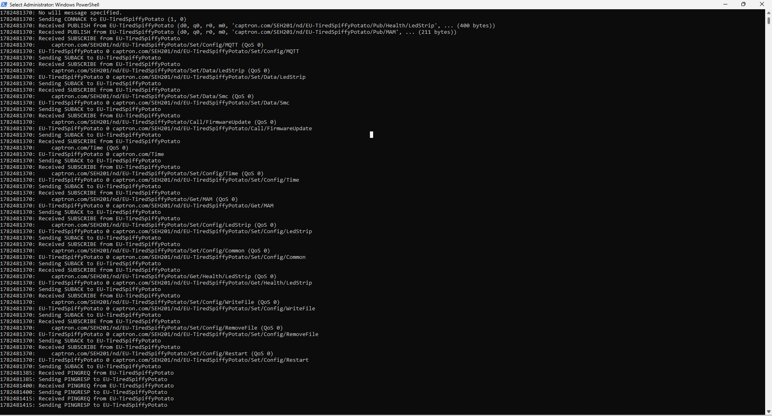
Task: Click the indented 'Call/FirmwareUpdate (QoS 0)' line
Action: pos(138,122)
